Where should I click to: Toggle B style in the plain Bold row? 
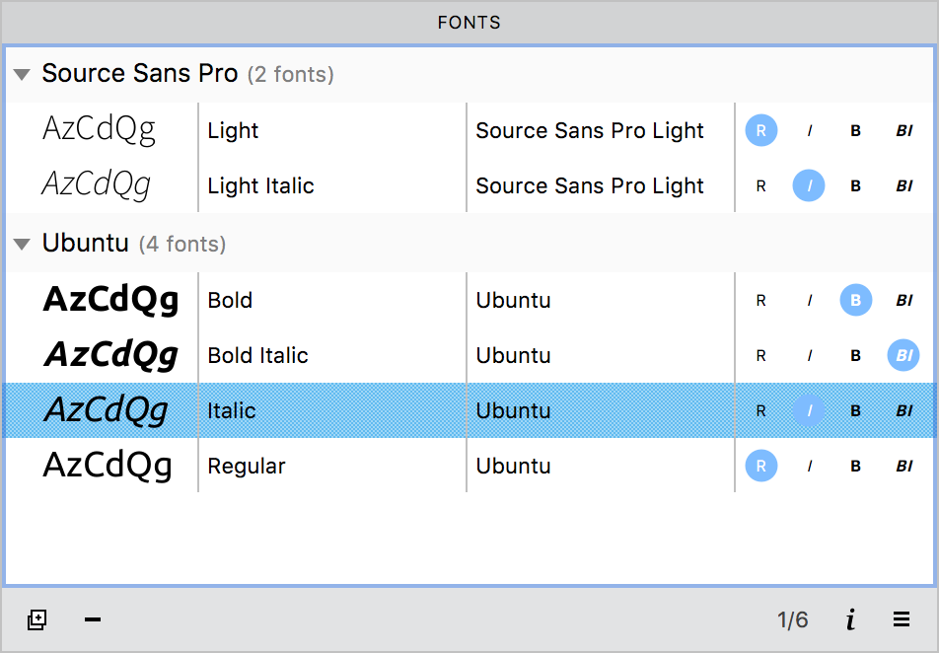[x=856, y=300]
